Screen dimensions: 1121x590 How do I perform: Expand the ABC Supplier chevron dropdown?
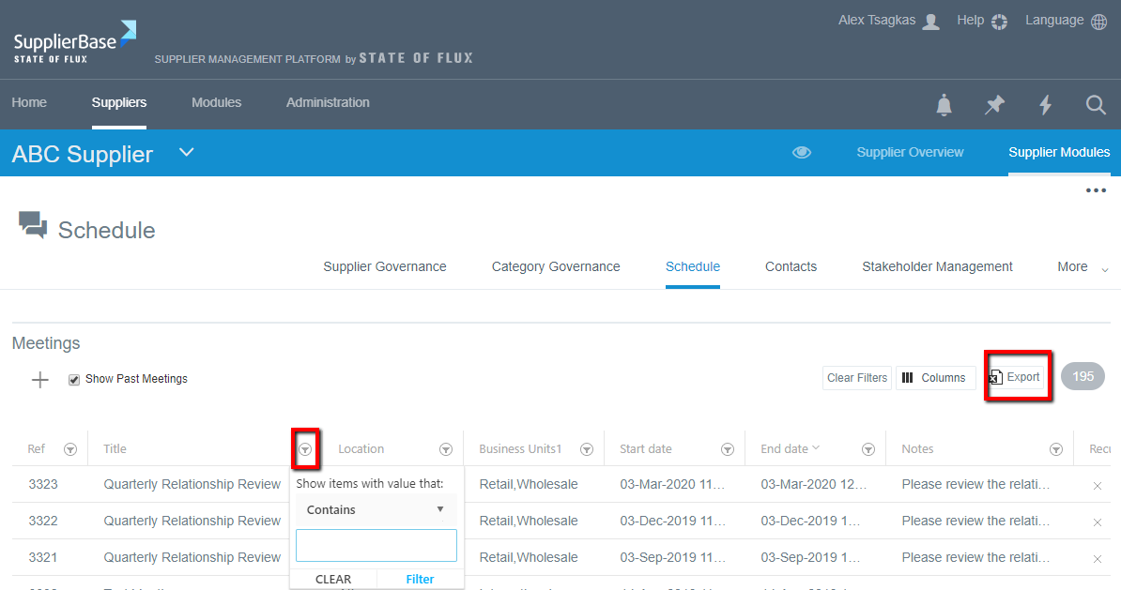187,152
